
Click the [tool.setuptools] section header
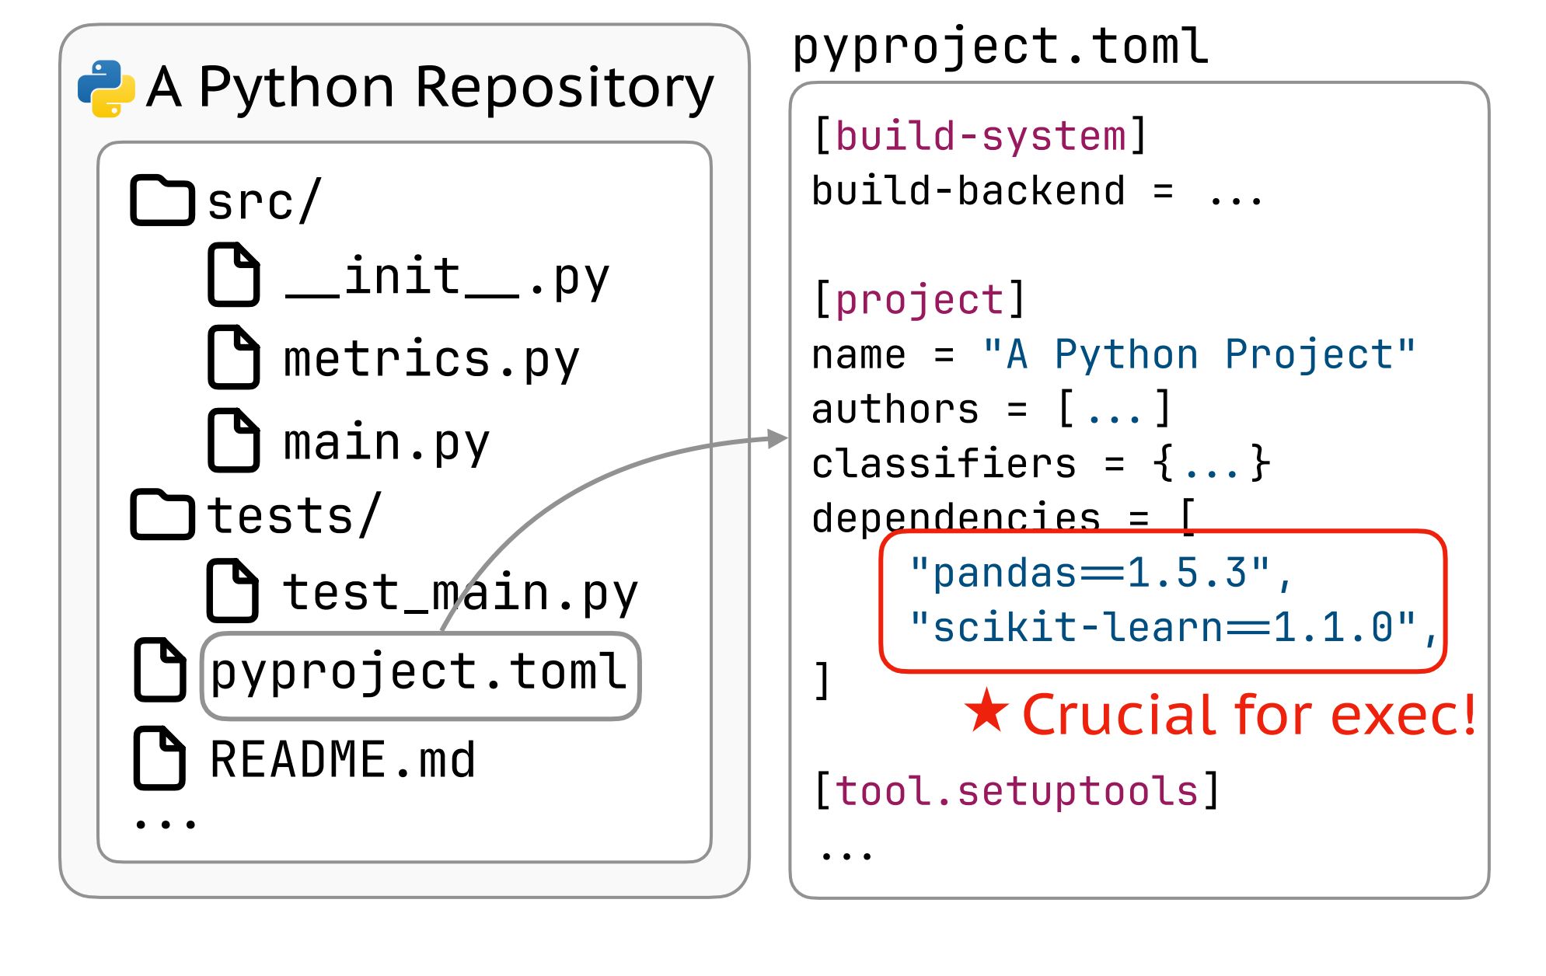pyautogui.click(x=1017, y=791)
